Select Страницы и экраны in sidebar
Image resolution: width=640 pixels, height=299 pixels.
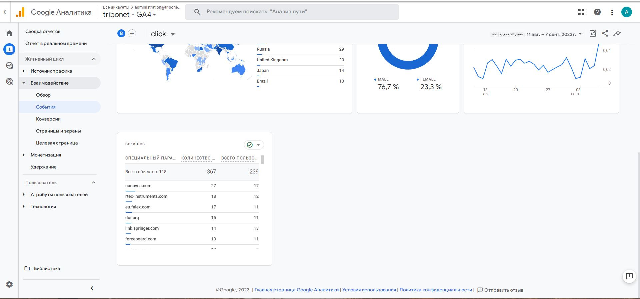58,131
